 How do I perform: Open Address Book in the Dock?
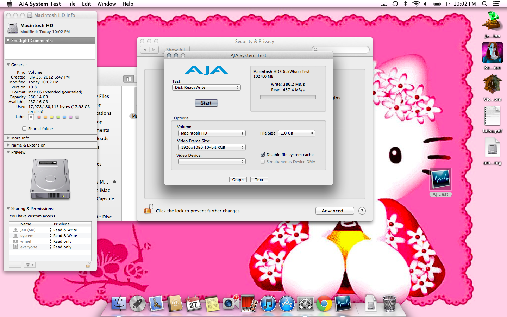pyautogui.click(x=175, y=303)
